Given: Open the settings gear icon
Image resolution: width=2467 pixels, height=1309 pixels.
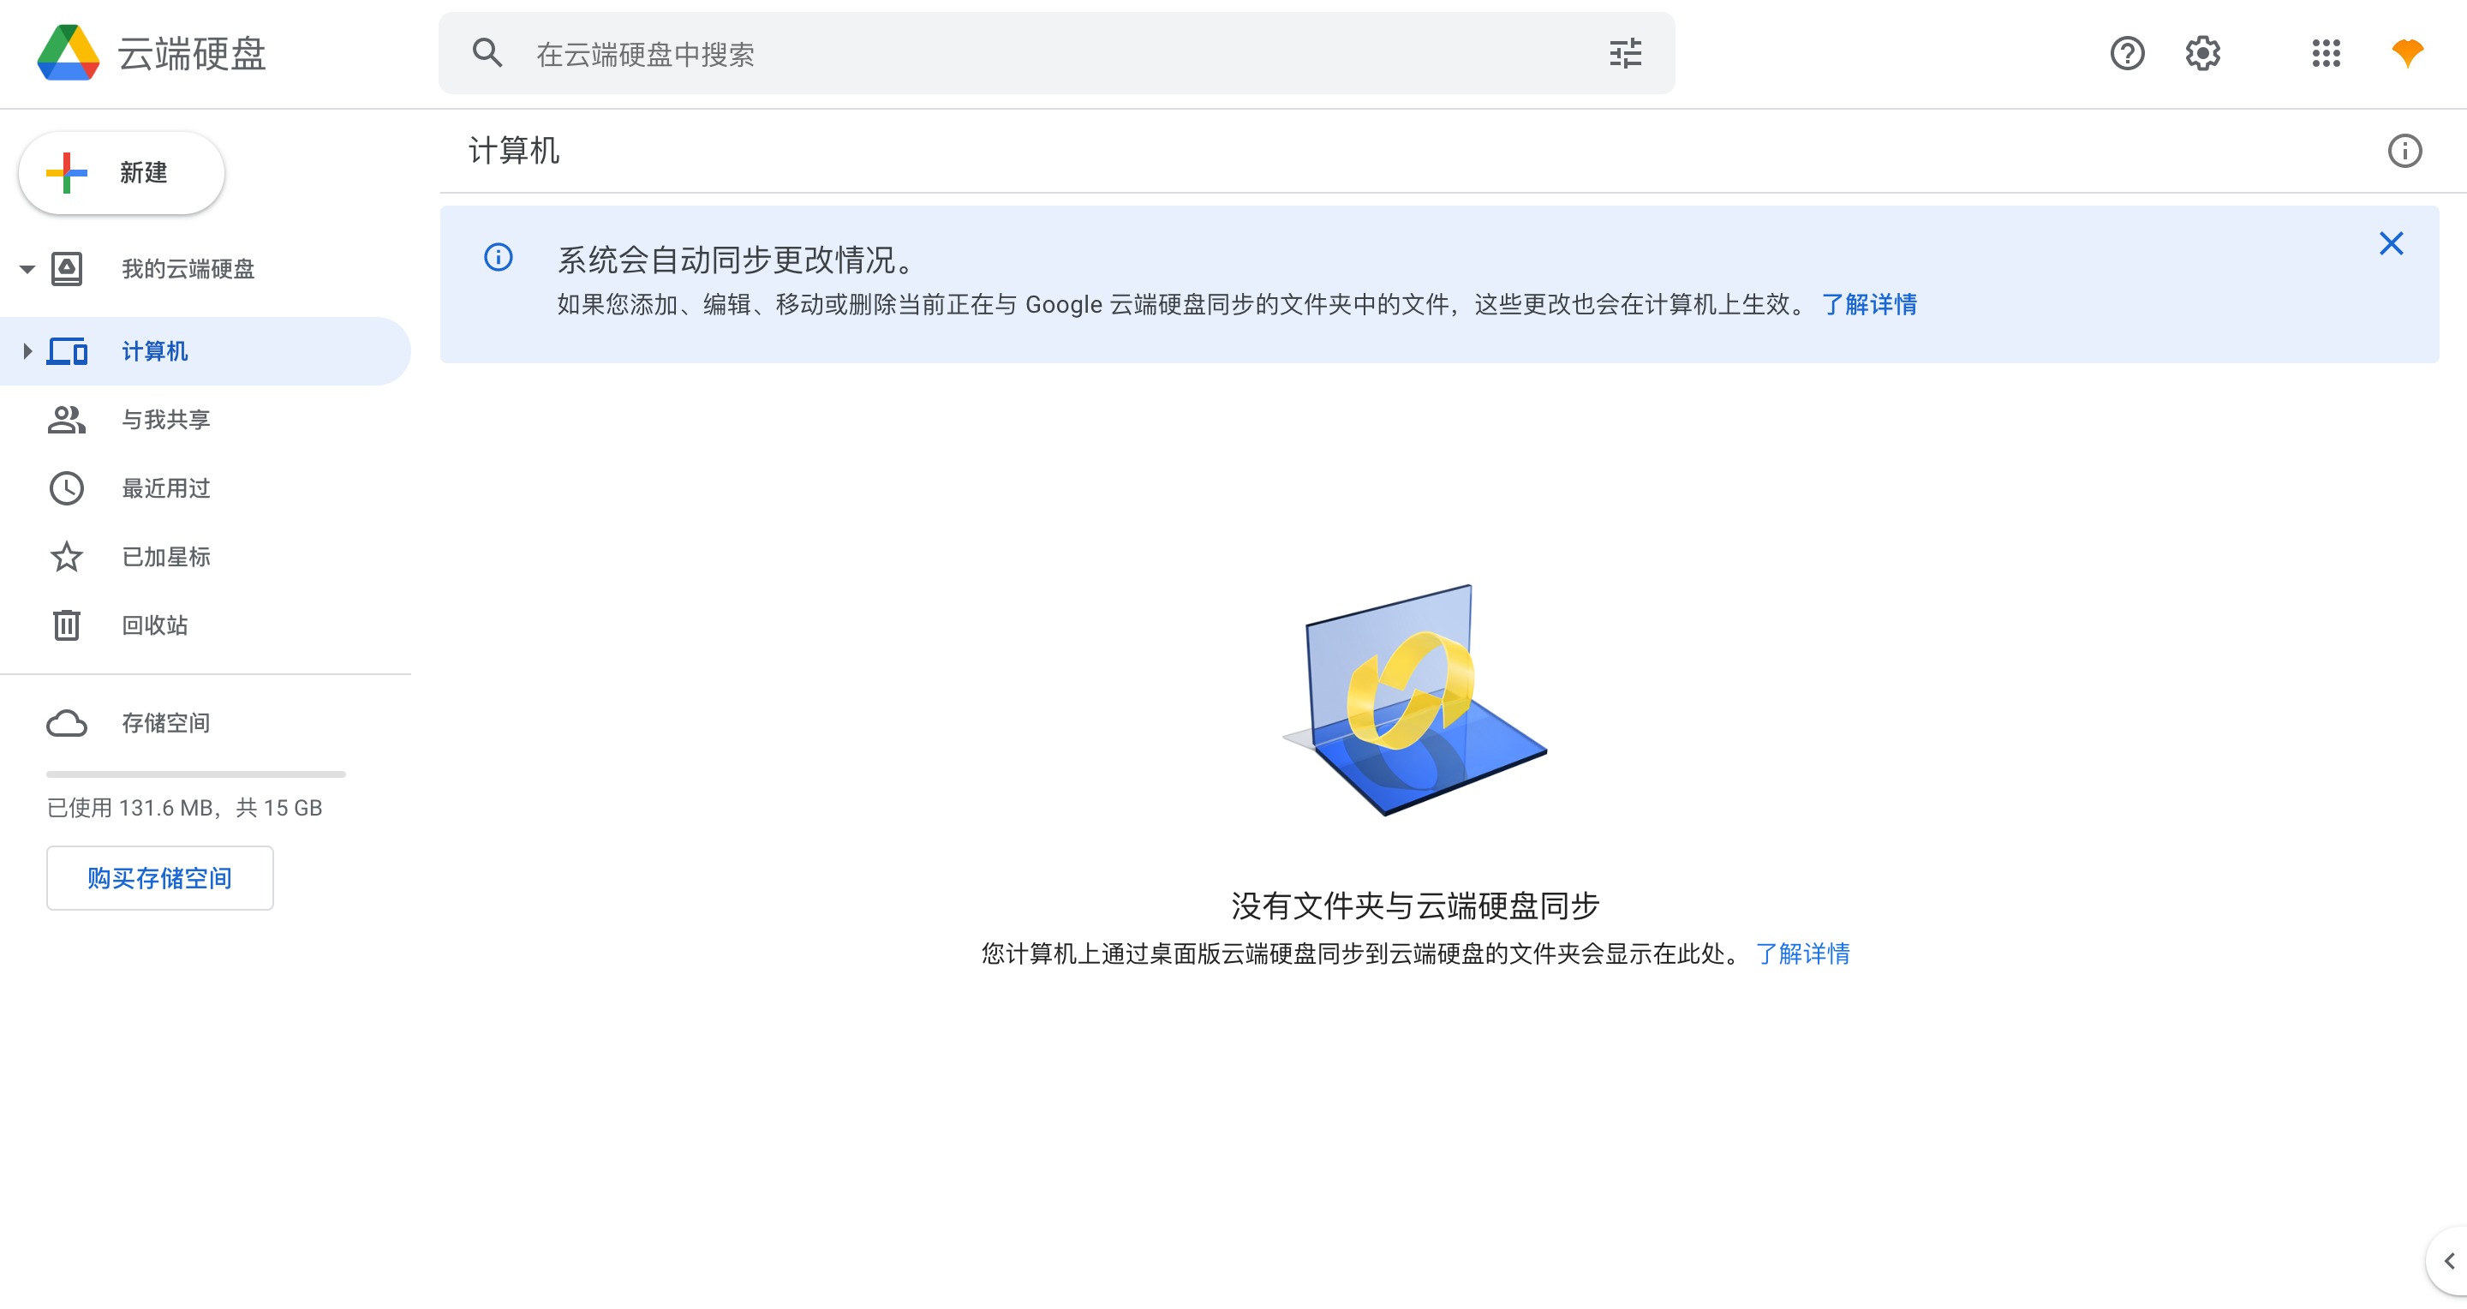Looking at the screenshot, I should [x=2202, y=54].
